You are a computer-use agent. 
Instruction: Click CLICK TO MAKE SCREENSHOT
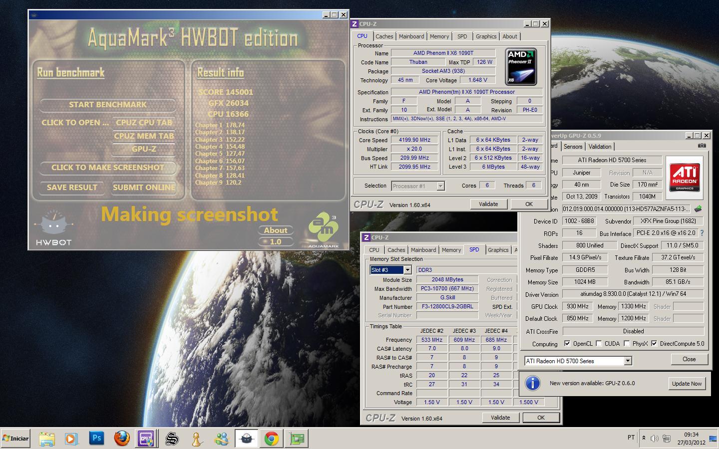pyautogui.click(x=108, y=168)
